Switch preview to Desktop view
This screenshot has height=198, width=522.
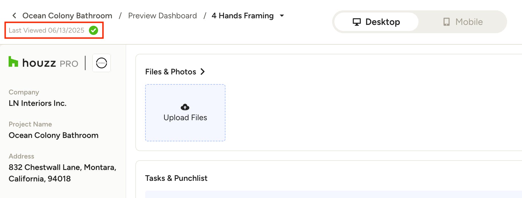click(x=376, y=22)
